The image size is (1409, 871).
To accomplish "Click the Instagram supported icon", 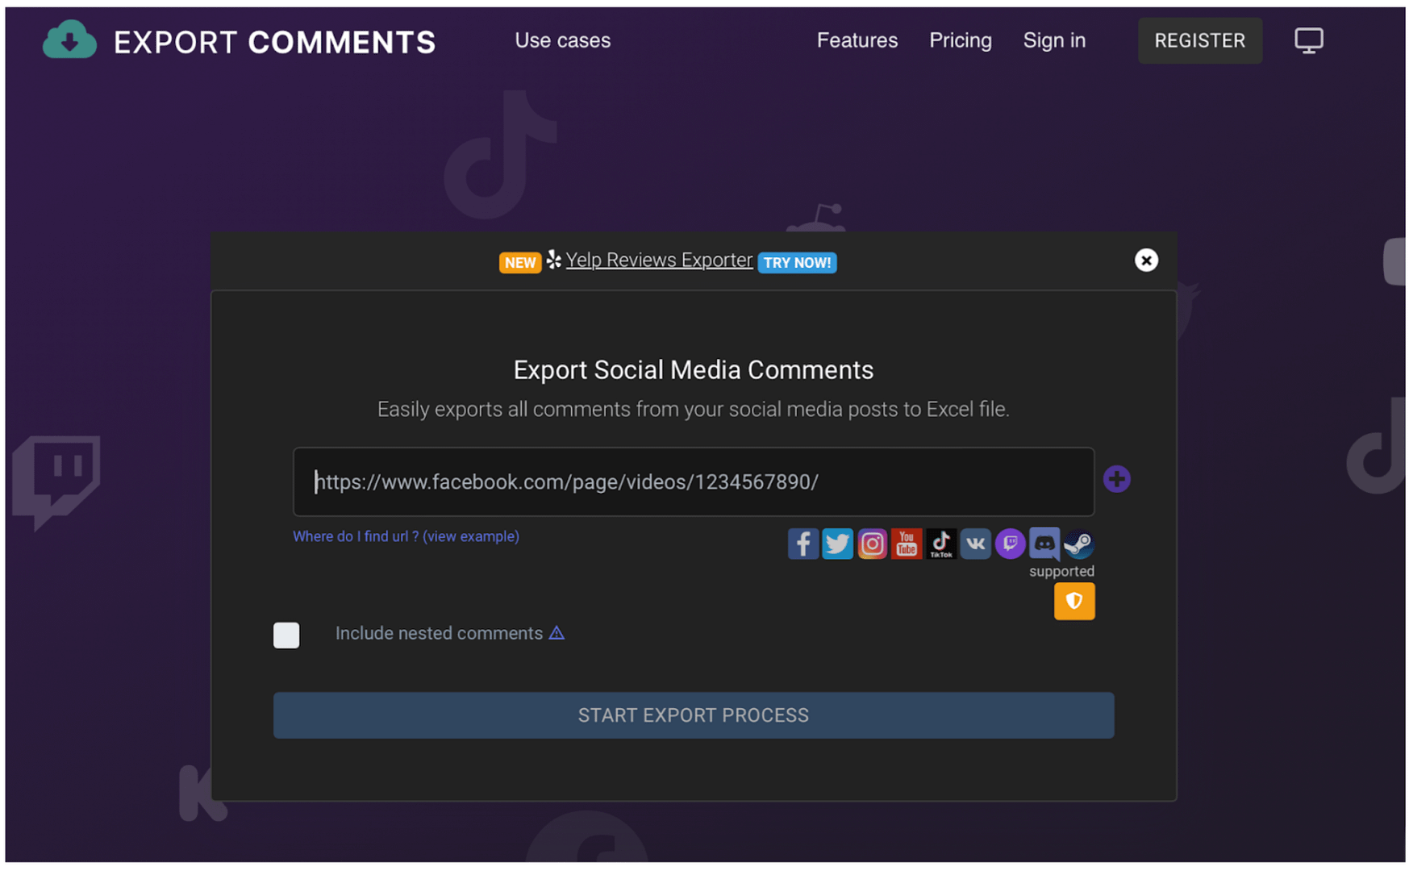I will pos(872,544).
